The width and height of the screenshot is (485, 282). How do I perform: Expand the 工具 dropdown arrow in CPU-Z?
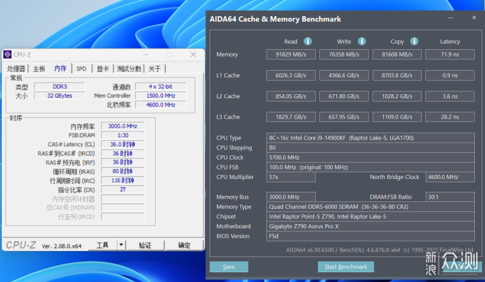(x=121, y=245)
